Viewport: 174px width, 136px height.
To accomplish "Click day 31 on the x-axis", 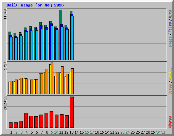I will (163, 132).
